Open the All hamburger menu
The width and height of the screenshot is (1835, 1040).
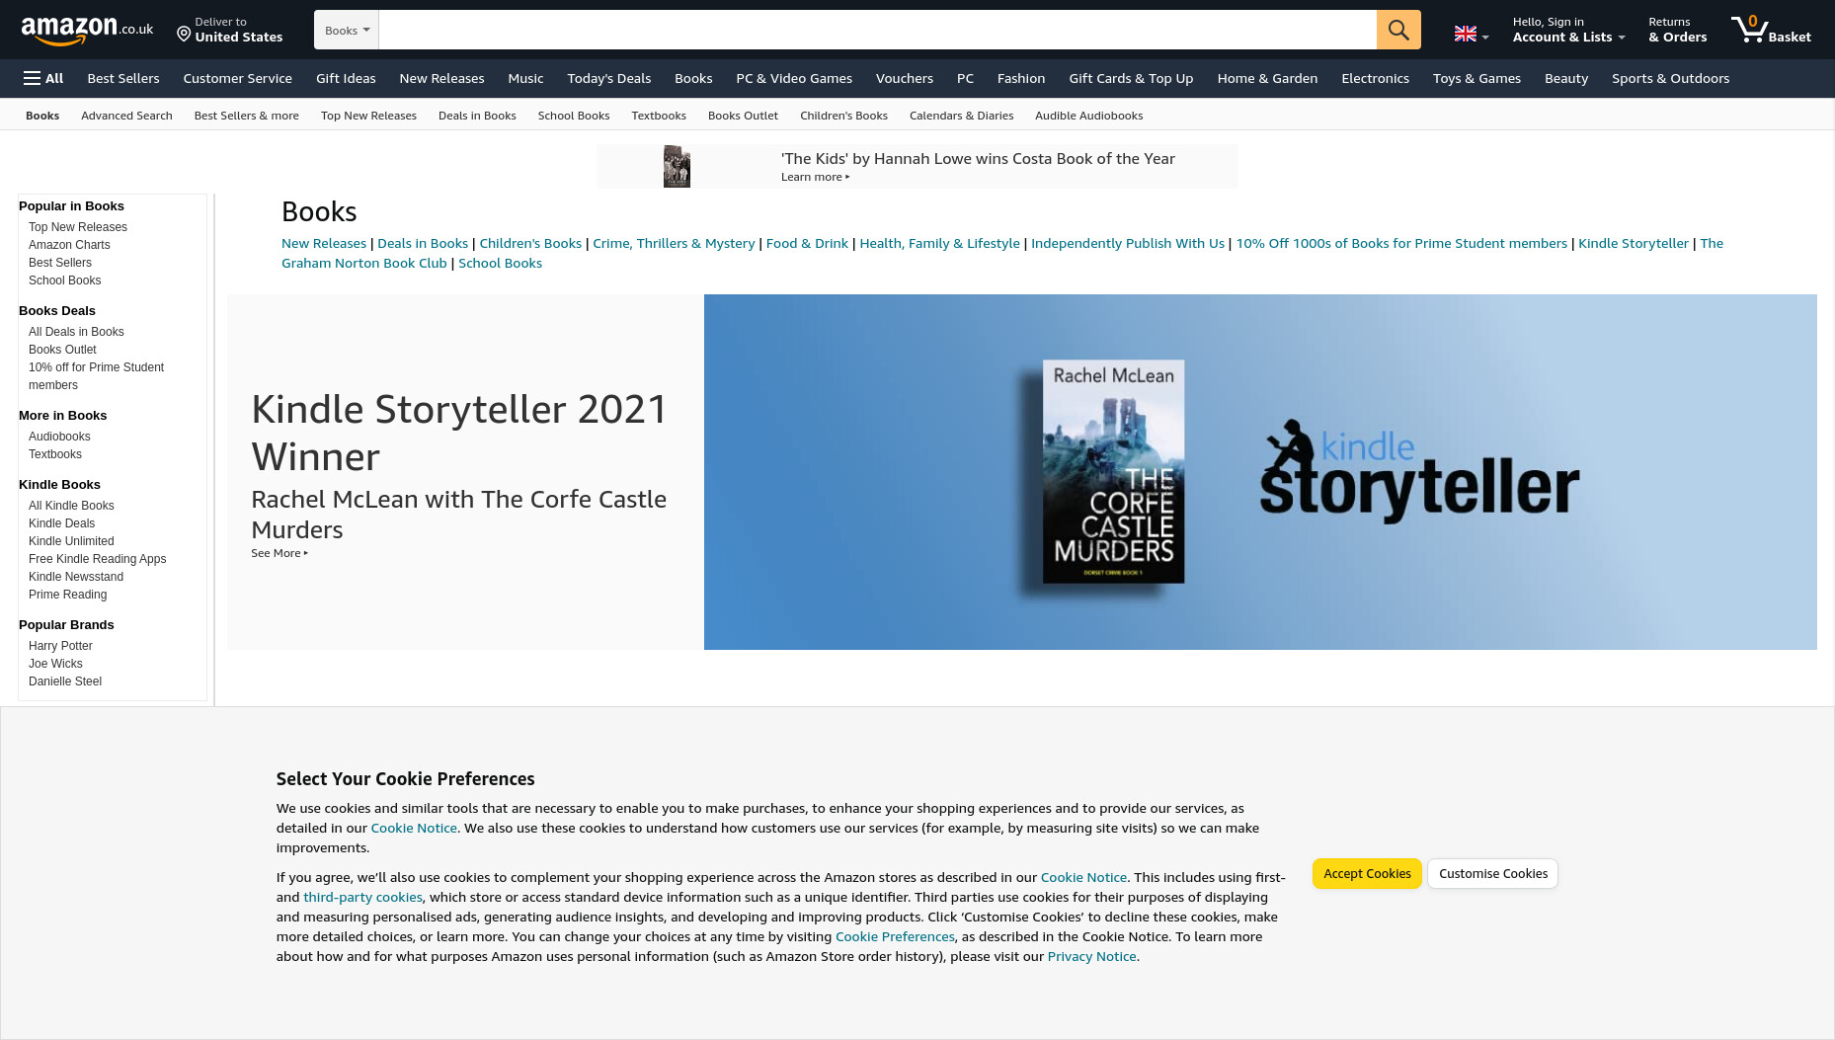tap(43, 78)
